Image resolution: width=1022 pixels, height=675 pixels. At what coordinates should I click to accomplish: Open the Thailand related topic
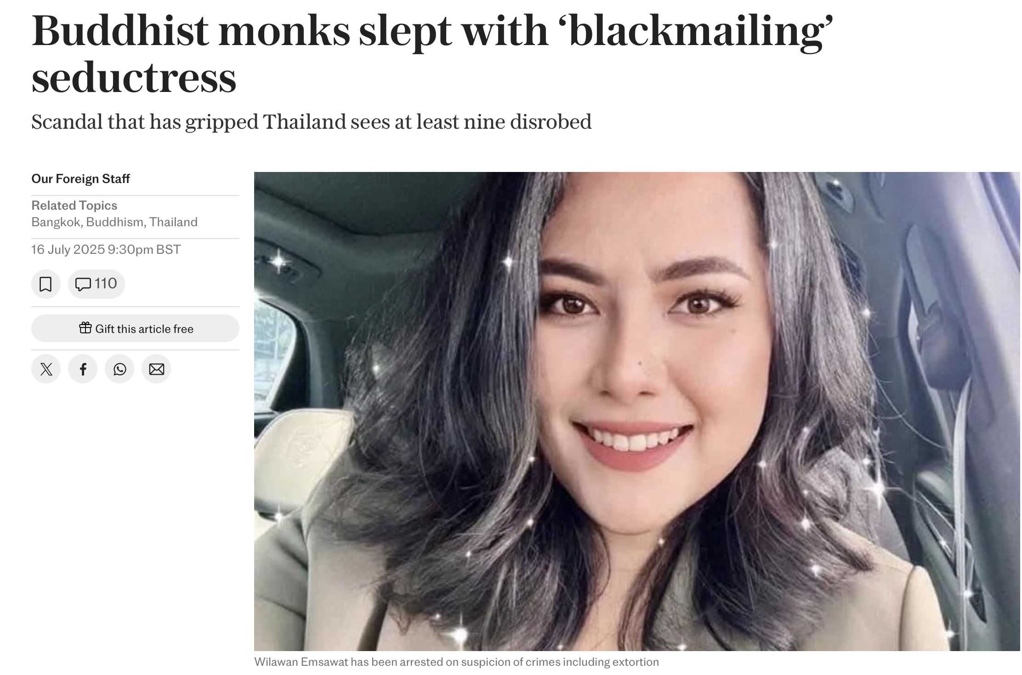[x=173, y=223]
